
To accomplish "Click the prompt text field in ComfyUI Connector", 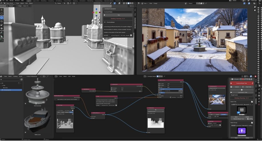I will point(120,35).
